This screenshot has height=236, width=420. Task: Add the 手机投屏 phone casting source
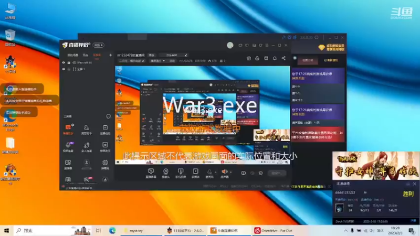pos(181,173)
